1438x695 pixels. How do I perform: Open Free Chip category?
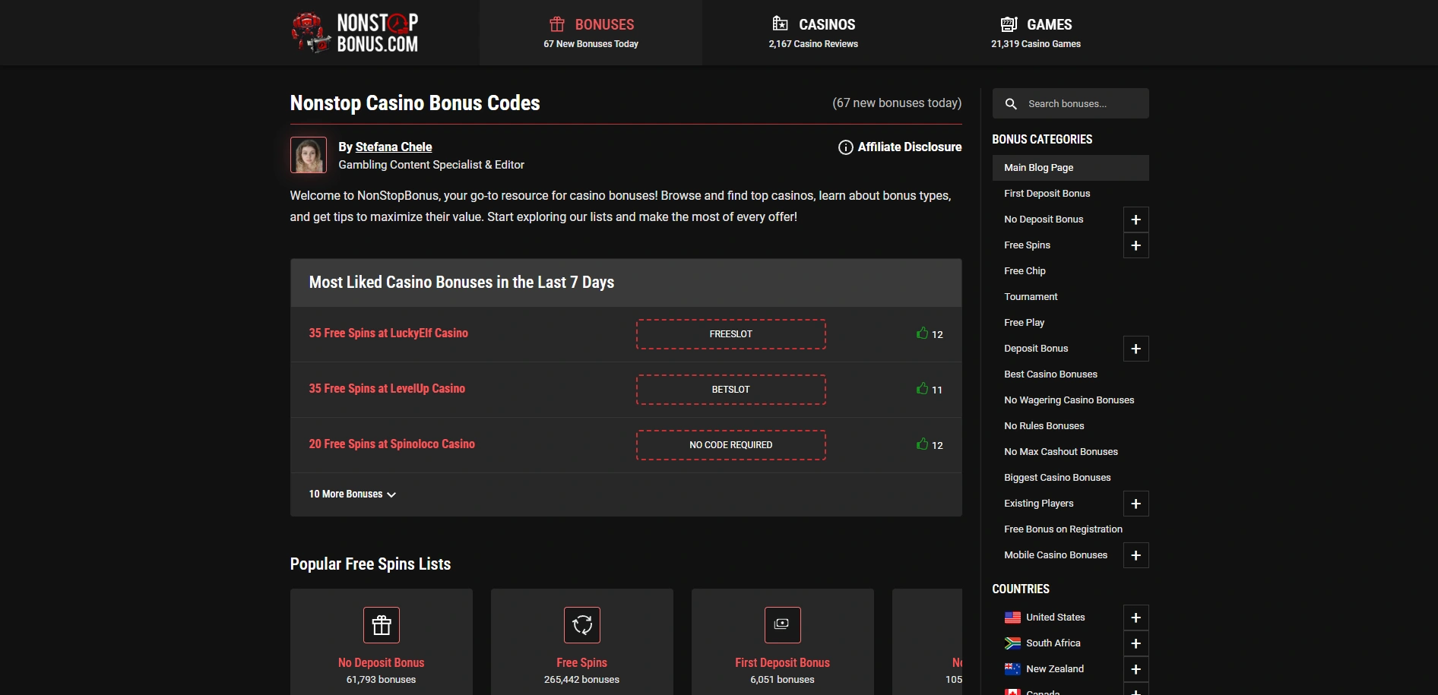pos(1025,271)
